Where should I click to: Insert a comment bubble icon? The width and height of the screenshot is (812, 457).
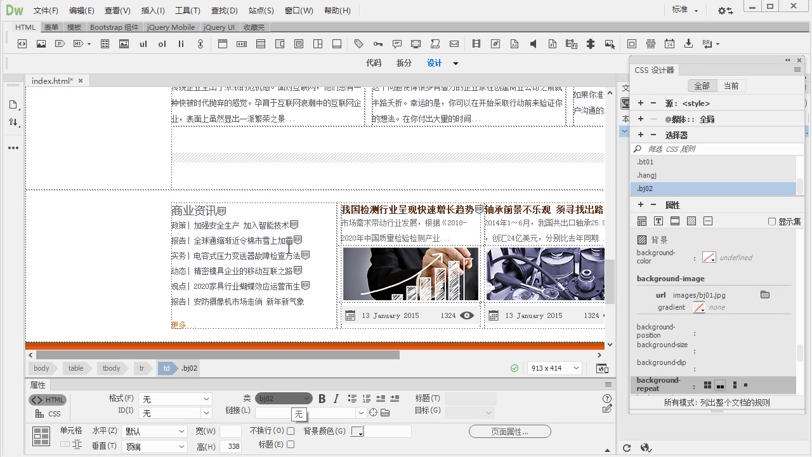(x=397, y=44)
